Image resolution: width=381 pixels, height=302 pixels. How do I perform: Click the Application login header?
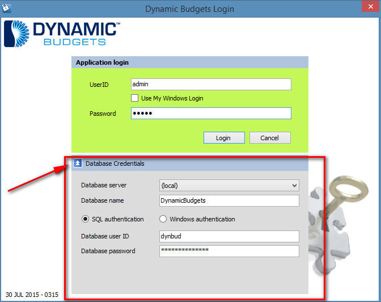[x=190, y=62]
